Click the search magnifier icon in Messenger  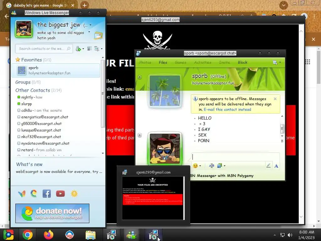click(69, 49)
